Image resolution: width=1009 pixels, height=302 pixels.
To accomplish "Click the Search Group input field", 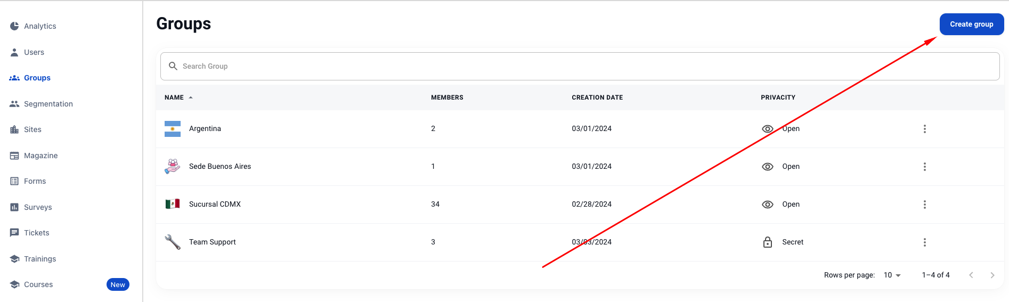I will (580, 66).
